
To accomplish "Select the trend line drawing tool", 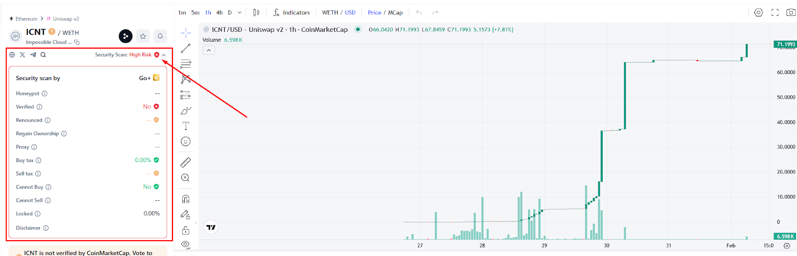I will [186, 48].
